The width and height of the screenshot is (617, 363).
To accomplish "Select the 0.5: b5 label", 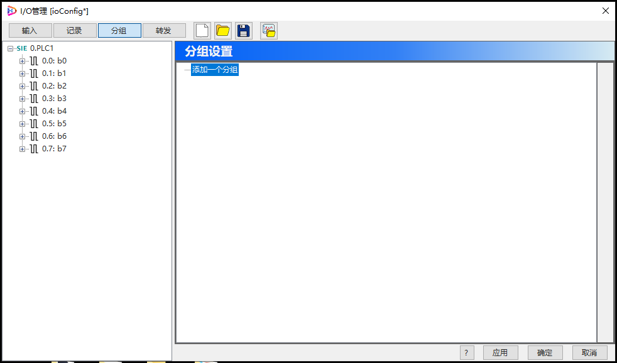I will point(54,124).
